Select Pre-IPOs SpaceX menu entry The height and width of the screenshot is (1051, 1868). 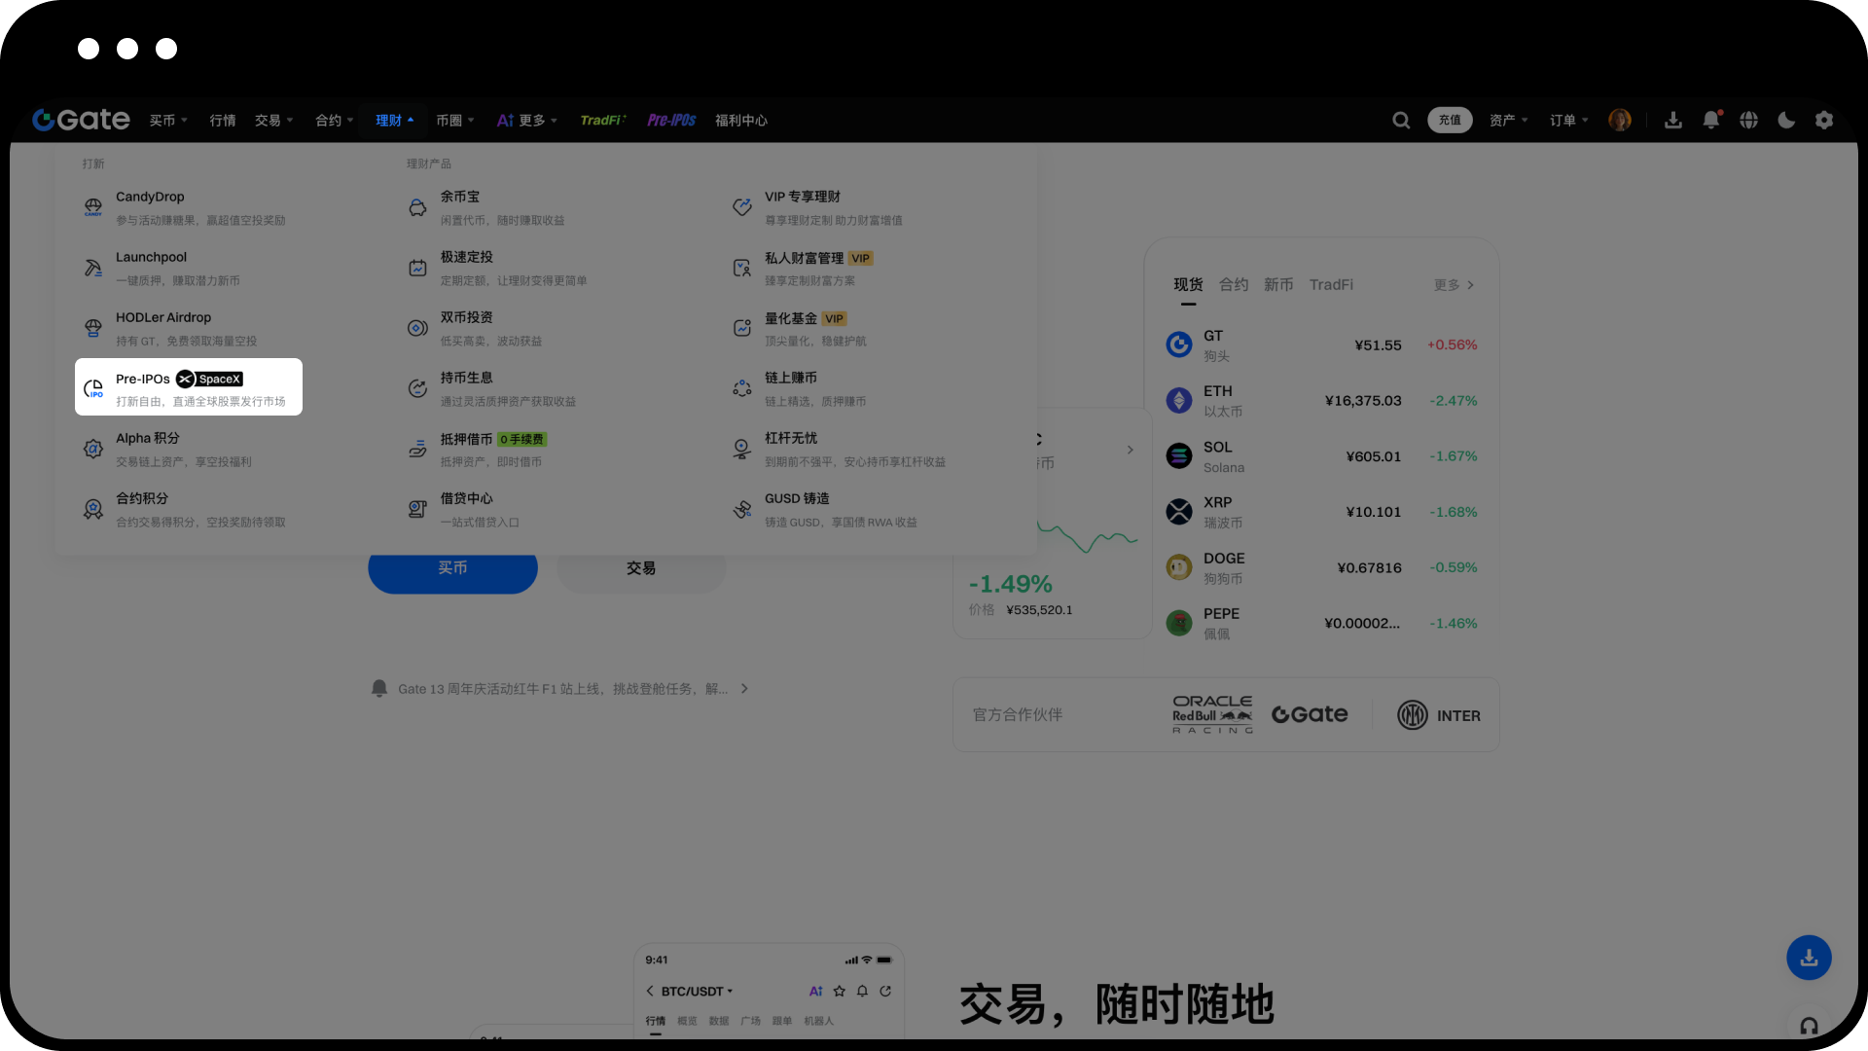(189, 387)
